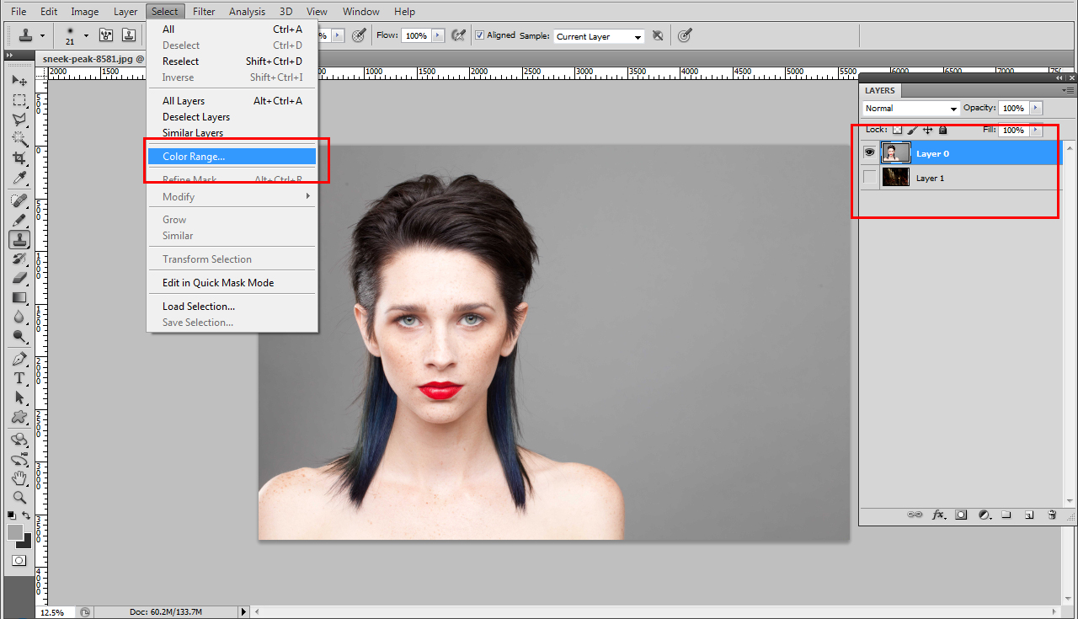The height and width of the screenshot is (619, 1078).
Task: Hide Layer 0 using eye icon
Action: tap(870, 152)
